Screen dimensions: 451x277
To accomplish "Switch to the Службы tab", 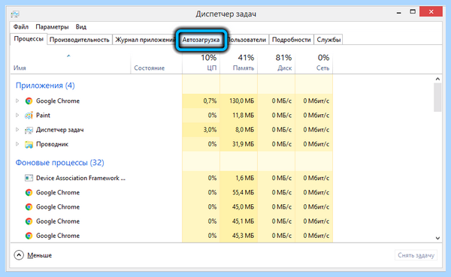I will [x=328, y=40].
